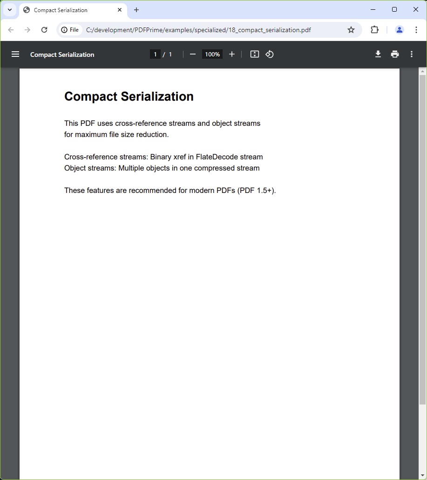Image resolution: width=427 pixels, height=480 pixels.
Task: Click the File info badge in address bar
Action: pyautogui.click(x=70, y=29)
